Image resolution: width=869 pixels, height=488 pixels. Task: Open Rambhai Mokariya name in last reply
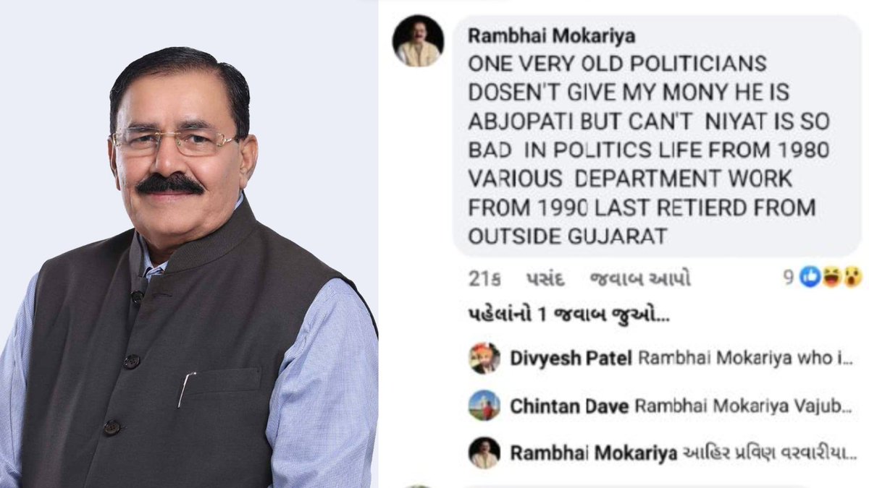[594, 453]
